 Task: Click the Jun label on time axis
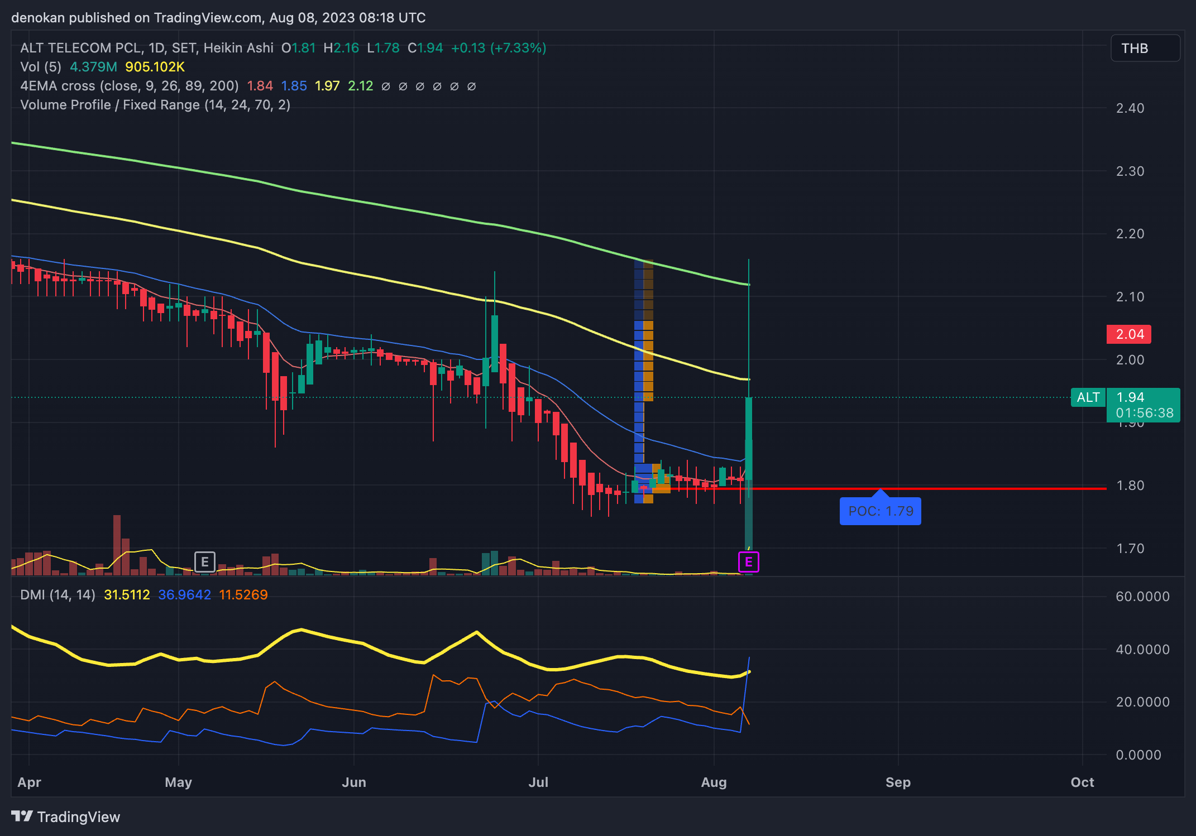click(x=354, y=782)
